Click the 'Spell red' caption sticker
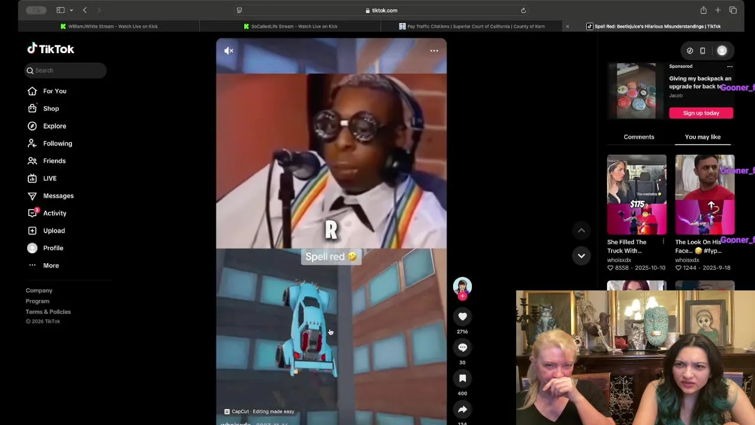755x425 pixels. click(331, 257)
